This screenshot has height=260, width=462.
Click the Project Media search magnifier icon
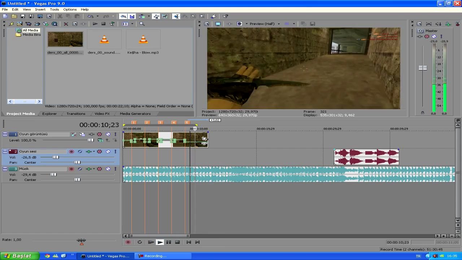coord(142,24)
